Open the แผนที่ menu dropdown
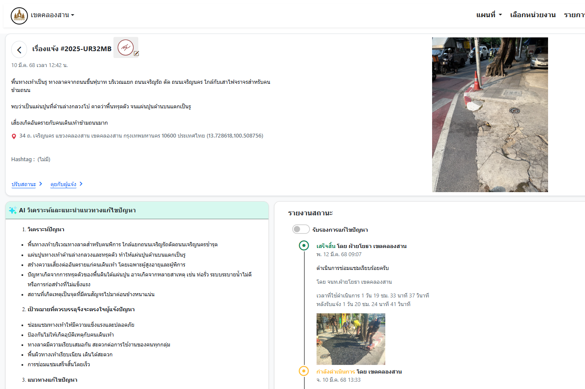The height and width of the screenshot is (389, 585). click(489, 15)
